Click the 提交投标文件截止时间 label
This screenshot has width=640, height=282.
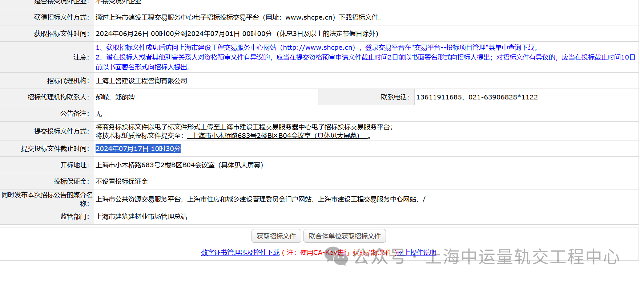pos(55,148)
